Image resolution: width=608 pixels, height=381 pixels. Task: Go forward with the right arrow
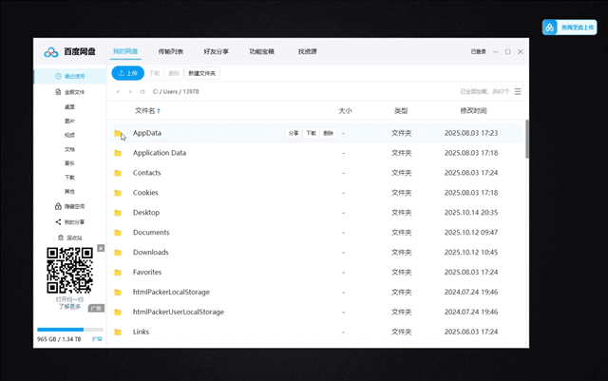(130, 91)
